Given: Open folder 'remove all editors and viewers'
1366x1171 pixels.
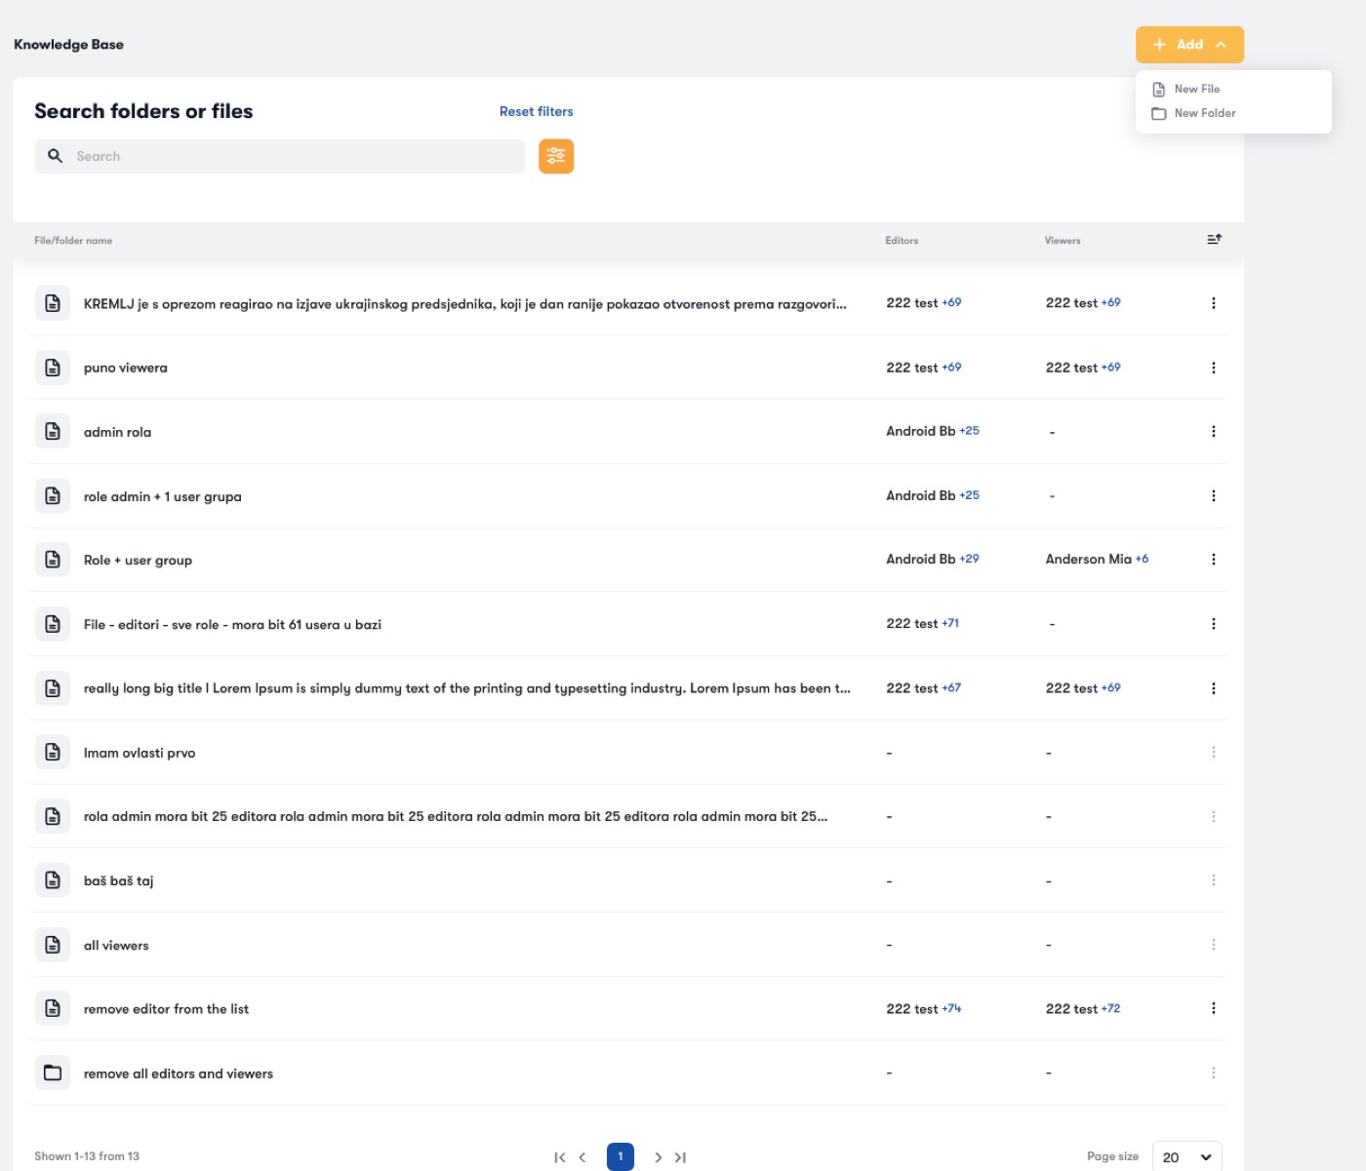Looking at the screenshot, I should [x=179, y=1073].
